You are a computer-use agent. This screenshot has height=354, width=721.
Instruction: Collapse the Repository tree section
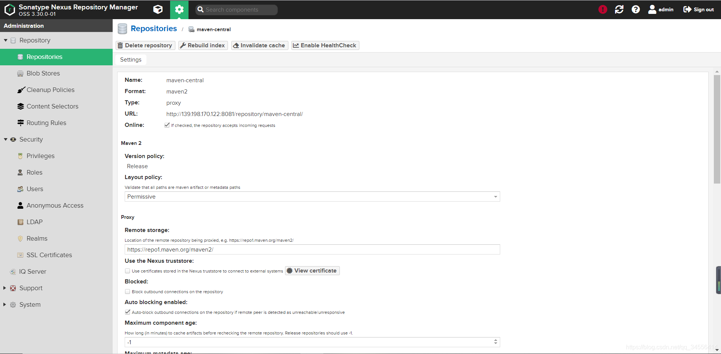(x=6, y=40)
